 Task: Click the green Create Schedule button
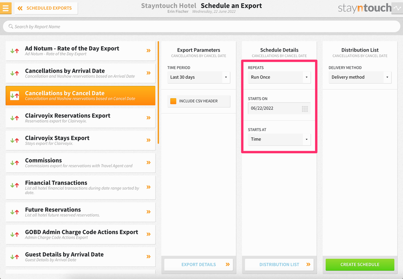tap(360, 265)
